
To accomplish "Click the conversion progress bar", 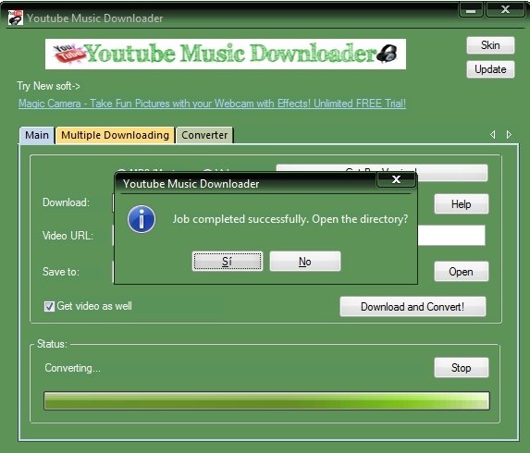I will (x=266, y=401).
